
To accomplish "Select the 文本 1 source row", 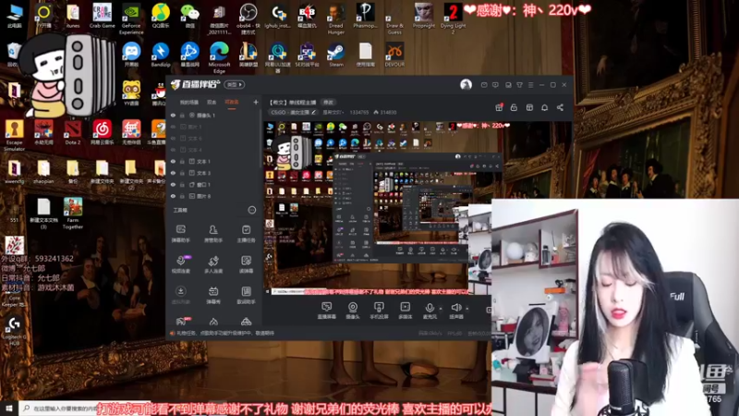I will (213, 161).
